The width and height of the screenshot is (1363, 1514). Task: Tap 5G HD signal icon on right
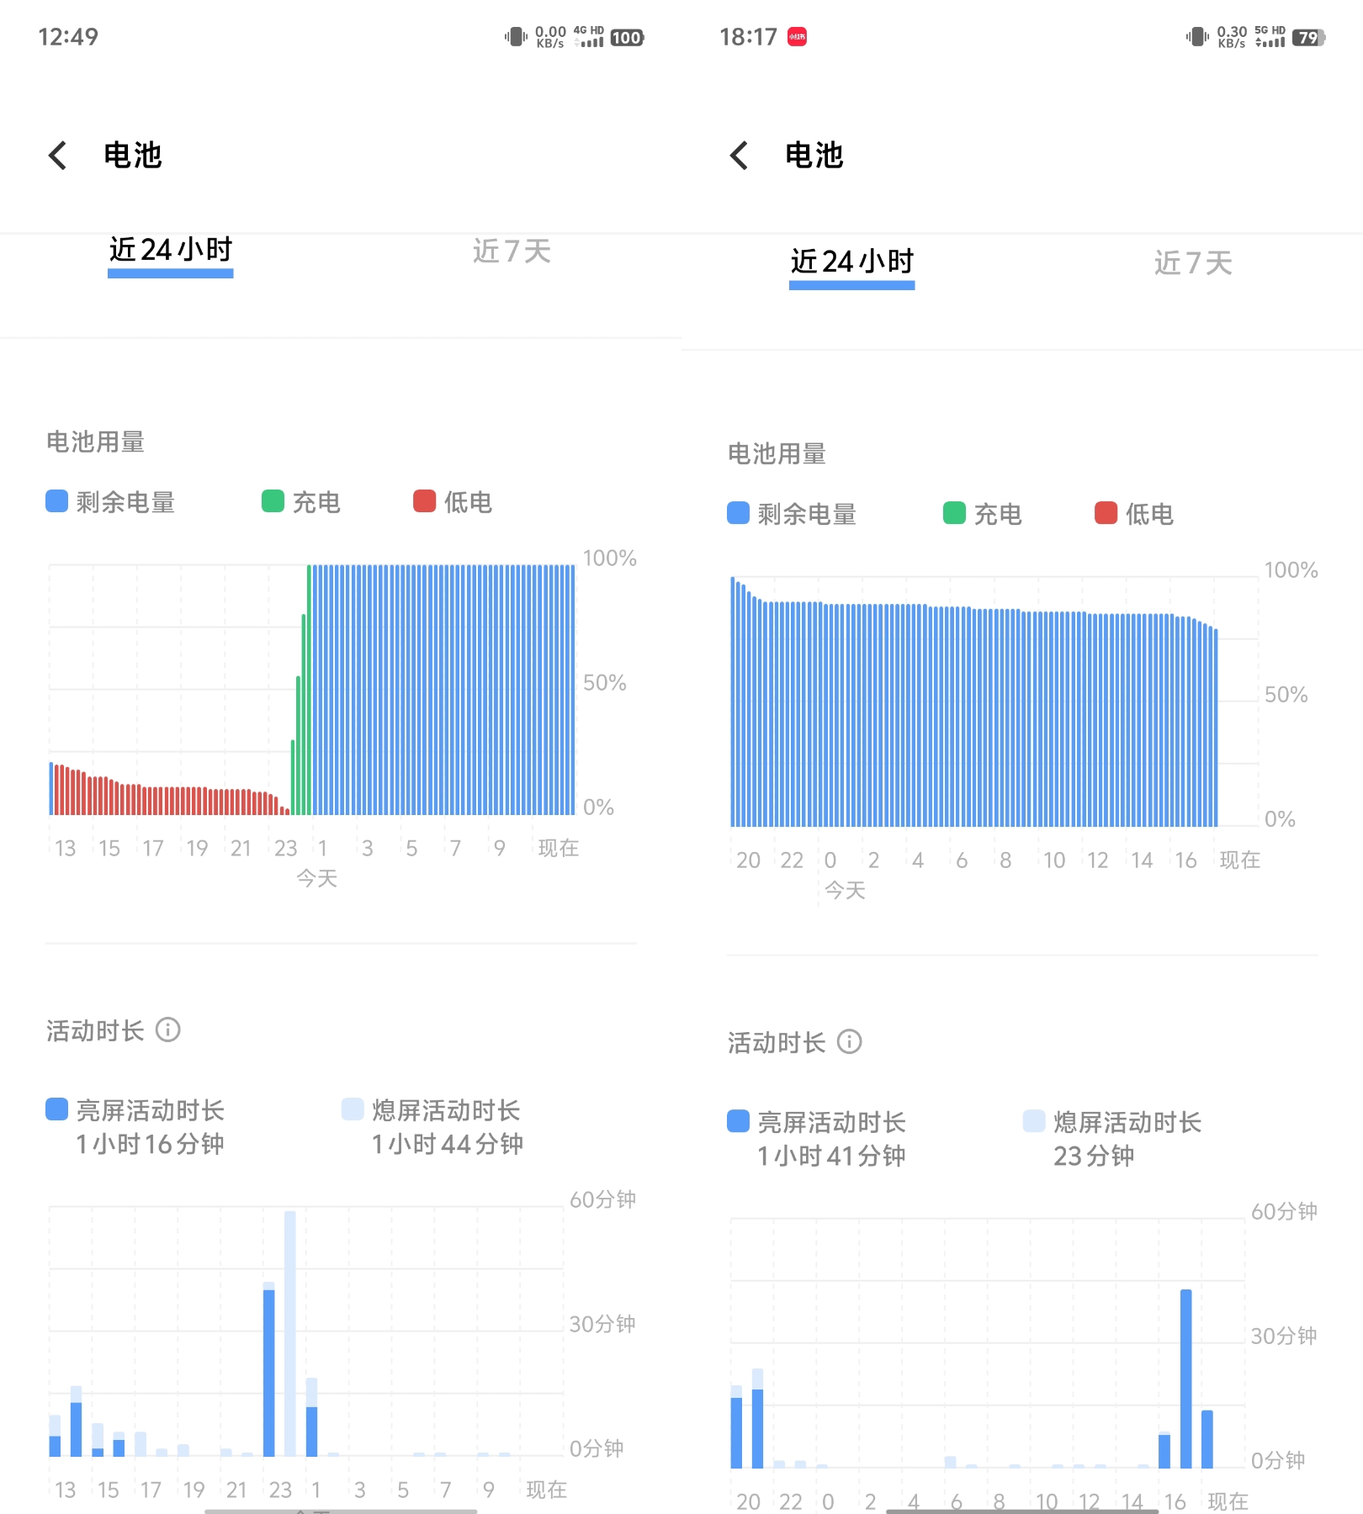pyautogui.click(x=1270, y=36)
